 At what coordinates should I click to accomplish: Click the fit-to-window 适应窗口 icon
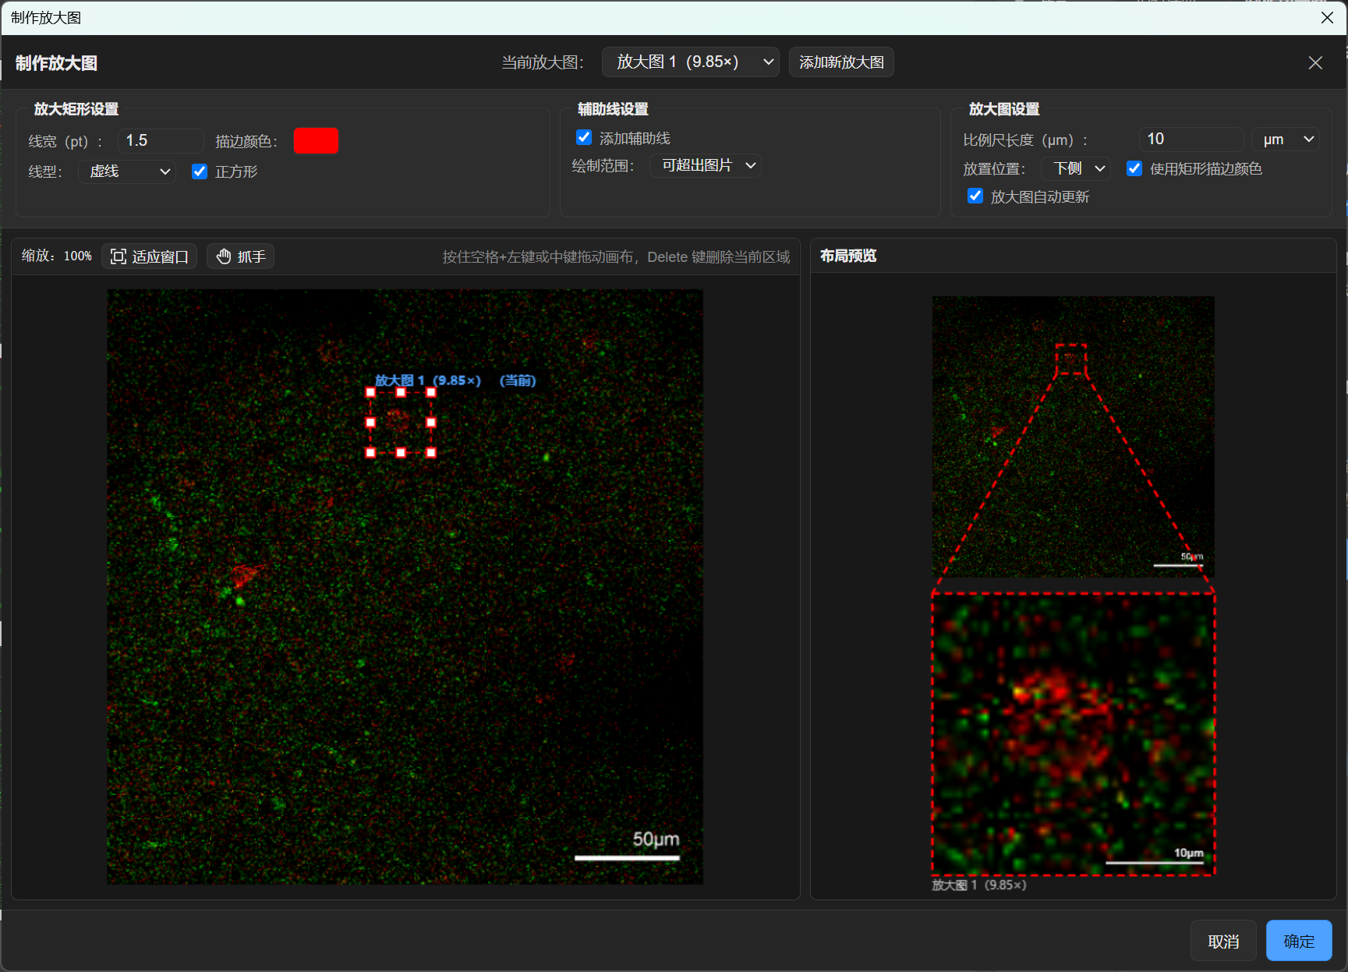click(118, 256)
